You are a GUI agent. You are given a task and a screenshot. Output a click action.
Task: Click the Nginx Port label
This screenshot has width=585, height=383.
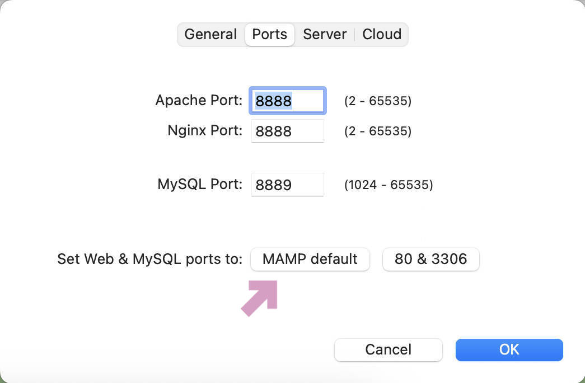(x=204, y=131)
